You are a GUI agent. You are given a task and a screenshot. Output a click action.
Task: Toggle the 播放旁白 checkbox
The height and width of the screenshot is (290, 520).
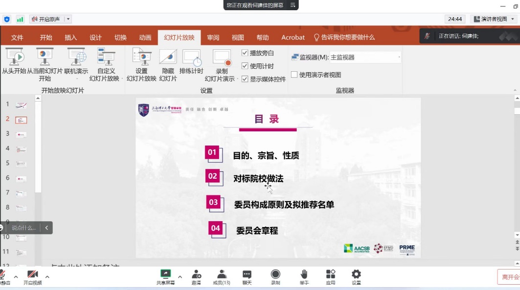[x=245, y=53]
